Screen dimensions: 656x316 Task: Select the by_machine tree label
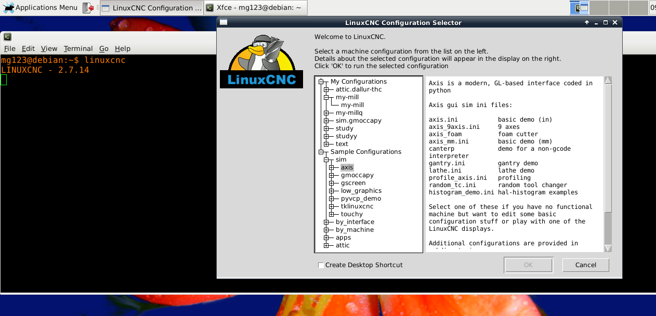[355, 230]
